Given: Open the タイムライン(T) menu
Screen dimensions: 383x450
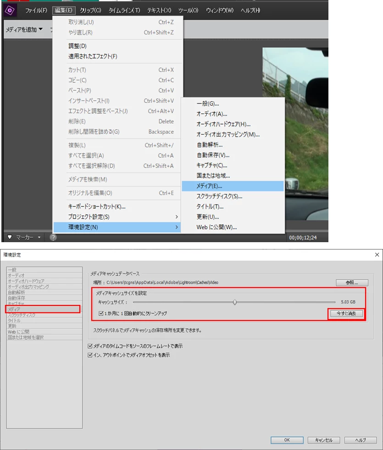Looking at the screenshot, I should click(124, 11).
